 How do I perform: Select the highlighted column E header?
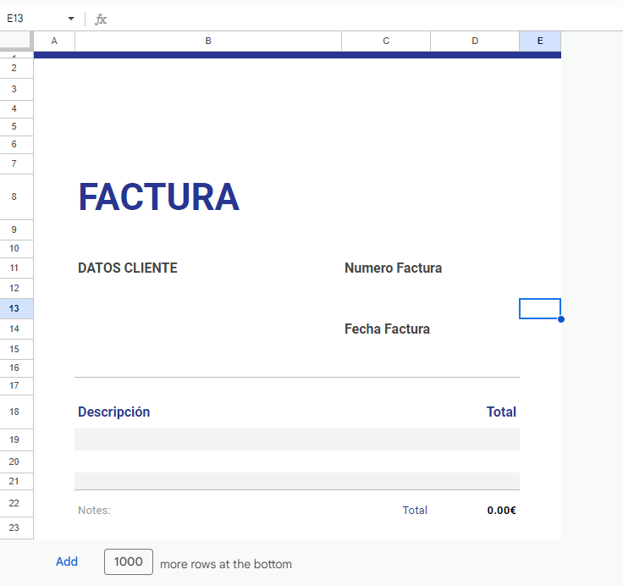(540, 41)
